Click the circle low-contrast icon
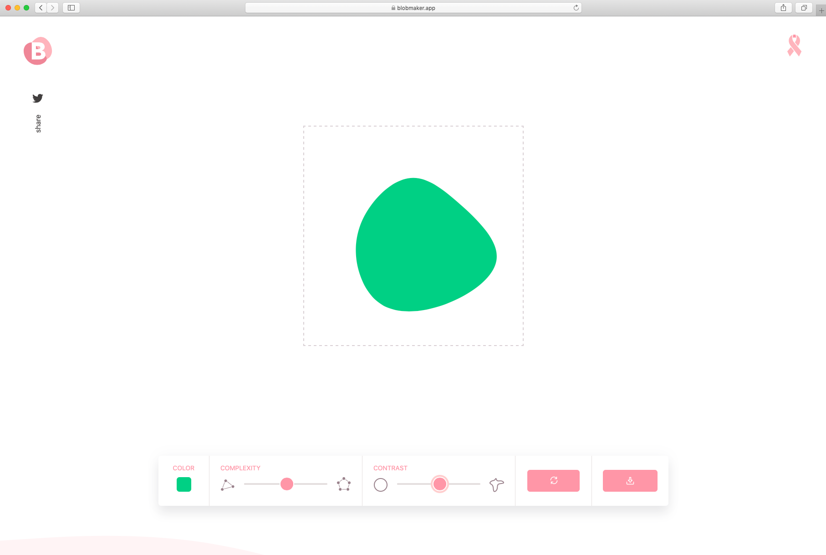826x555 pixels. click(x=381, y=485)
